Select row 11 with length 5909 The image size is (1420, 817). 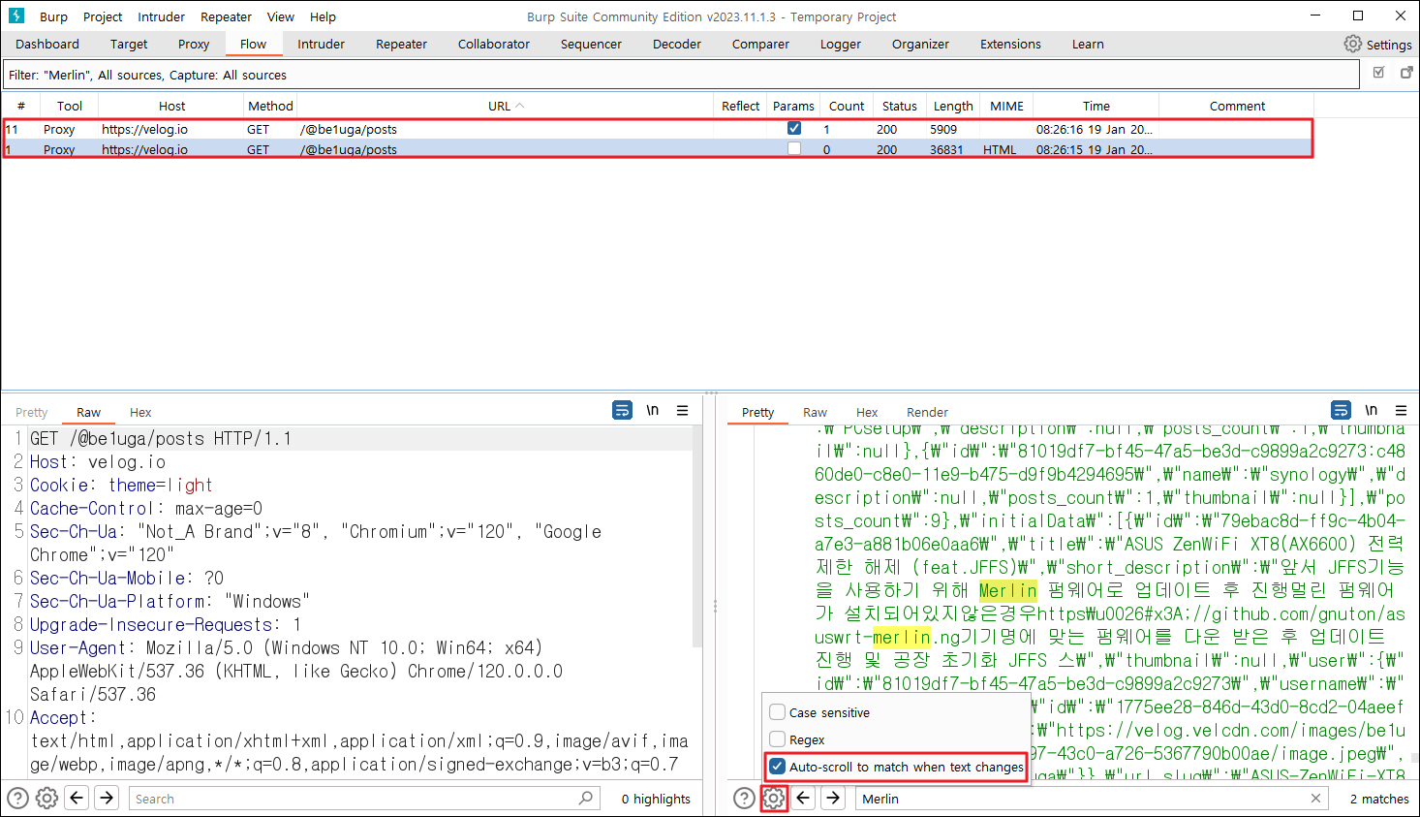(x=657, y=129)
